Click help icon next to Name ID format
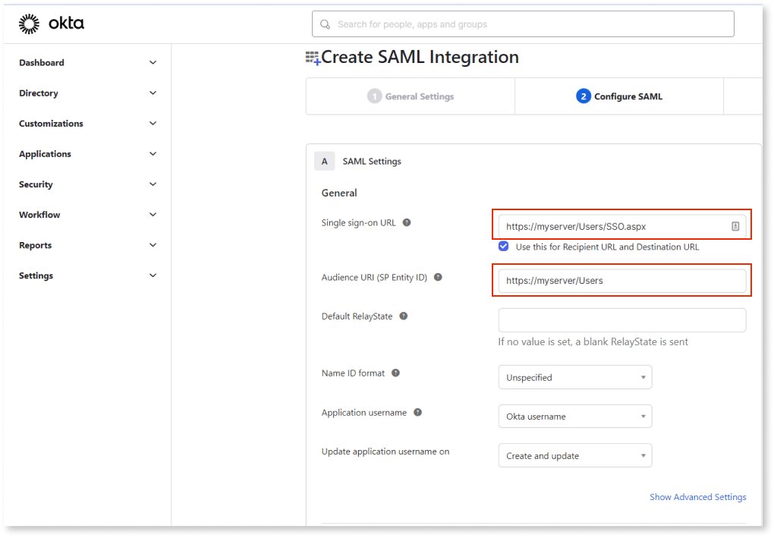This screenshot has width=774, height=538. click(395, 373)
